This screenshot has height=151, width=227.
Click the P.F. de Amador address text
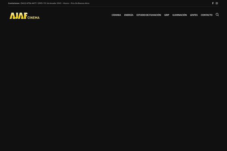tap(67, 3)
